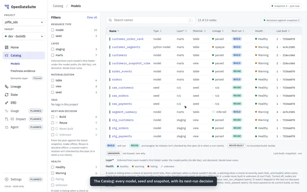Image resolution: width=307 pixels, height=192 pixels.
Task: Click the Name column sort arrow
Action: coord(118,31)
